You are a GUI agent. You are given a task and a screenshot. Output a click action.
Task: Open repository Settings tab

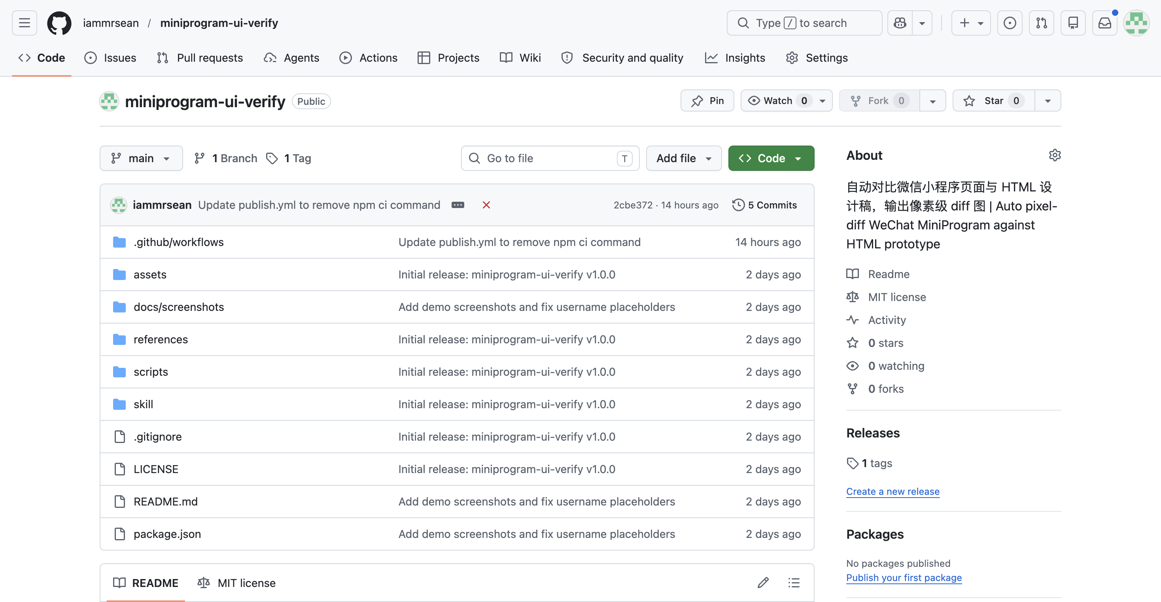[x=817, y=58]
